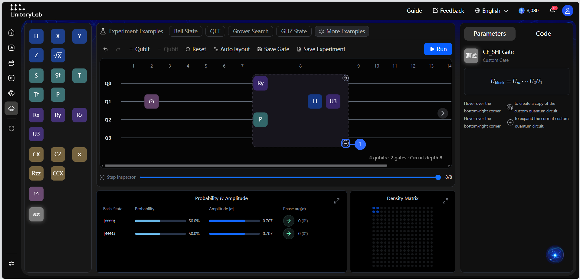Pick the SWAP (×) gate
The height and width of the screenshot is (279, 580).
point(80,154)
